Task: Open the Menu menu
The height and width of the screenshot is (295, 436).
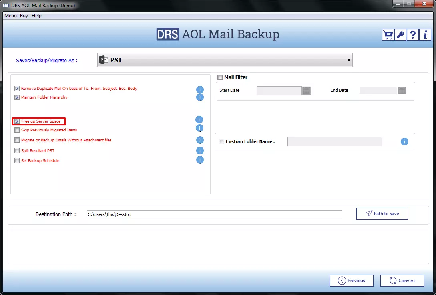Action: point(10,16)
